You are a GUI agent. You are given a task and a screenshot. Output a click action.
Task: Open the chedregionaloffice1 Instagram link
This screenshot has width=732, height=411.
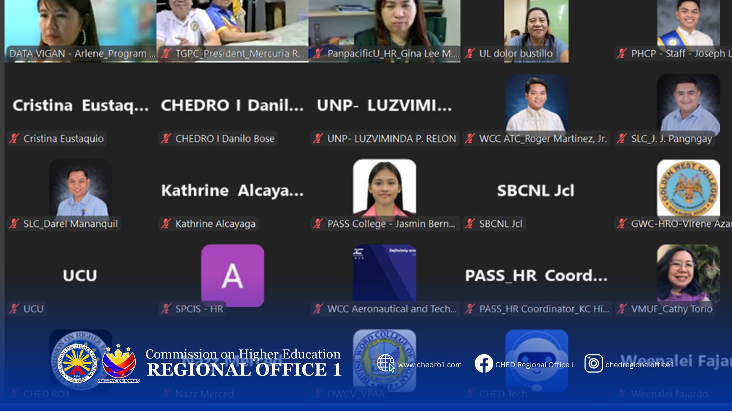[639, 365]
